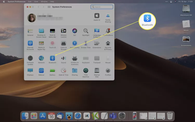Open Profiles preferences
Viewport: 195px width, 122px height.
(x=108, y=72)
